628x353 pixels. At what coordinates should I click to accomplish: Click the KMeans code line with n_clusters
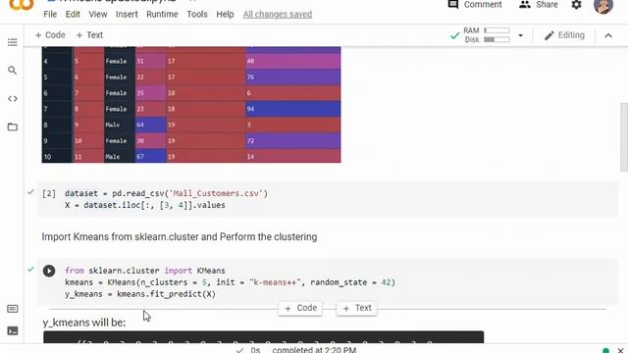[x=230, y=282]
